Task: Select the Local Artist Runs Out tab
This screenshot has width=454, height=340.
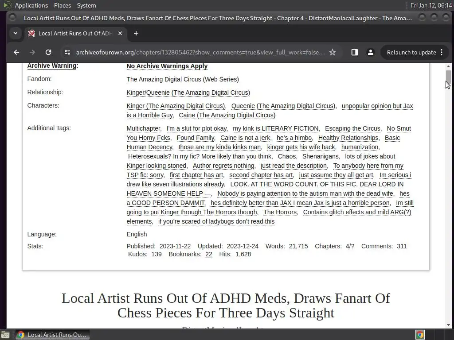Action: click(x=74, y=33)
